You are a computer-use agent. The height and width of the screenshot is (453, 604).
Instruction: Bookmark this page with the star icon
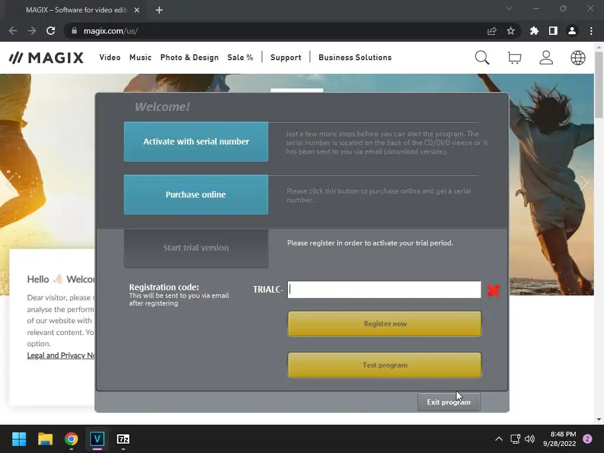click(x=510, y=31)
